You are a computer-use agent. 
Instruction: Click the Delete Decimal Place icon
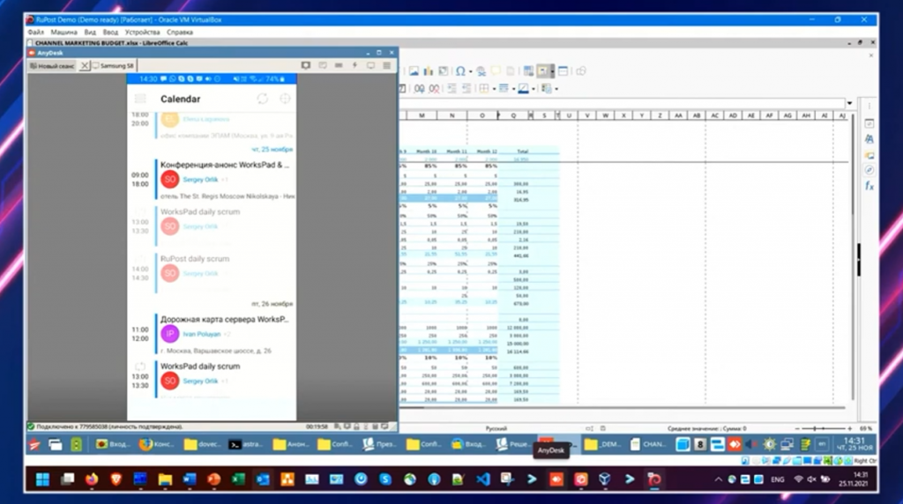coord(434,89)
